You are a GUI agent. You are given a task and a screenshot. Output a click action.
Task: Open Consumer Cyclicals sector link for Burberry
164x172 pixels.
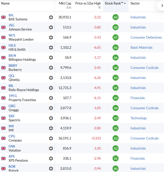point(145,68)
